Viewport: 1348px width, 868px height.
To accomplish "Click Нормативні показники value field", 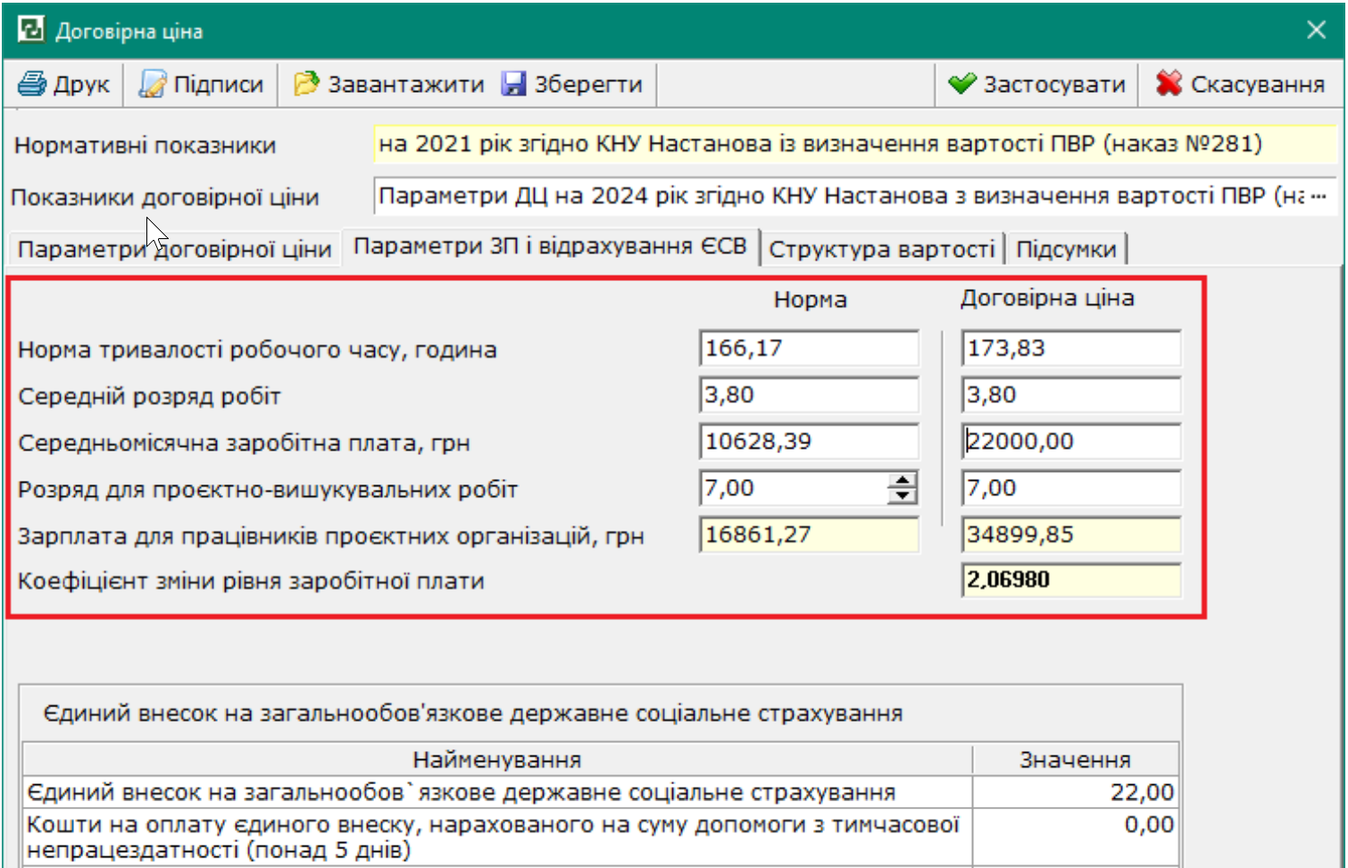I will (854, 144).
